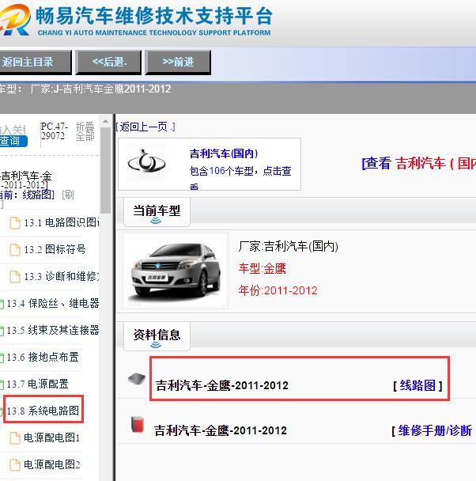This screenshot has width=476, height=481.
Task: Click PC.47-29072 text in sidebar
Action: click(55, 131)
